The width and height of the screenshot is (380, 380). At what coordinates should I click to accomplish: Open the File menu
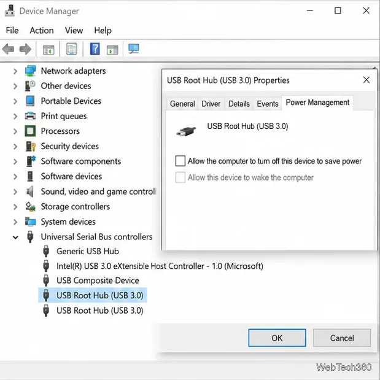12,30
